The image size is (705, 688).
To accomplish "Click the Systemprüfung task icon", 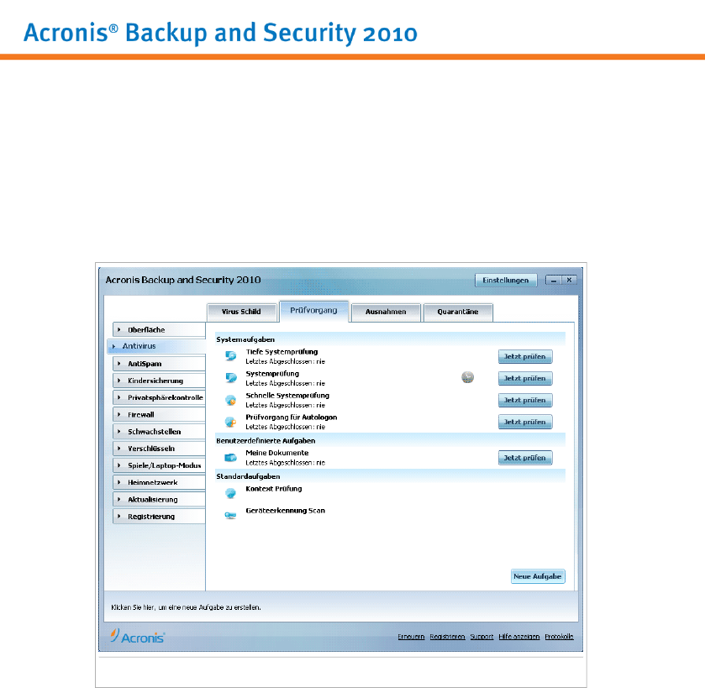I will click(230, 377).
